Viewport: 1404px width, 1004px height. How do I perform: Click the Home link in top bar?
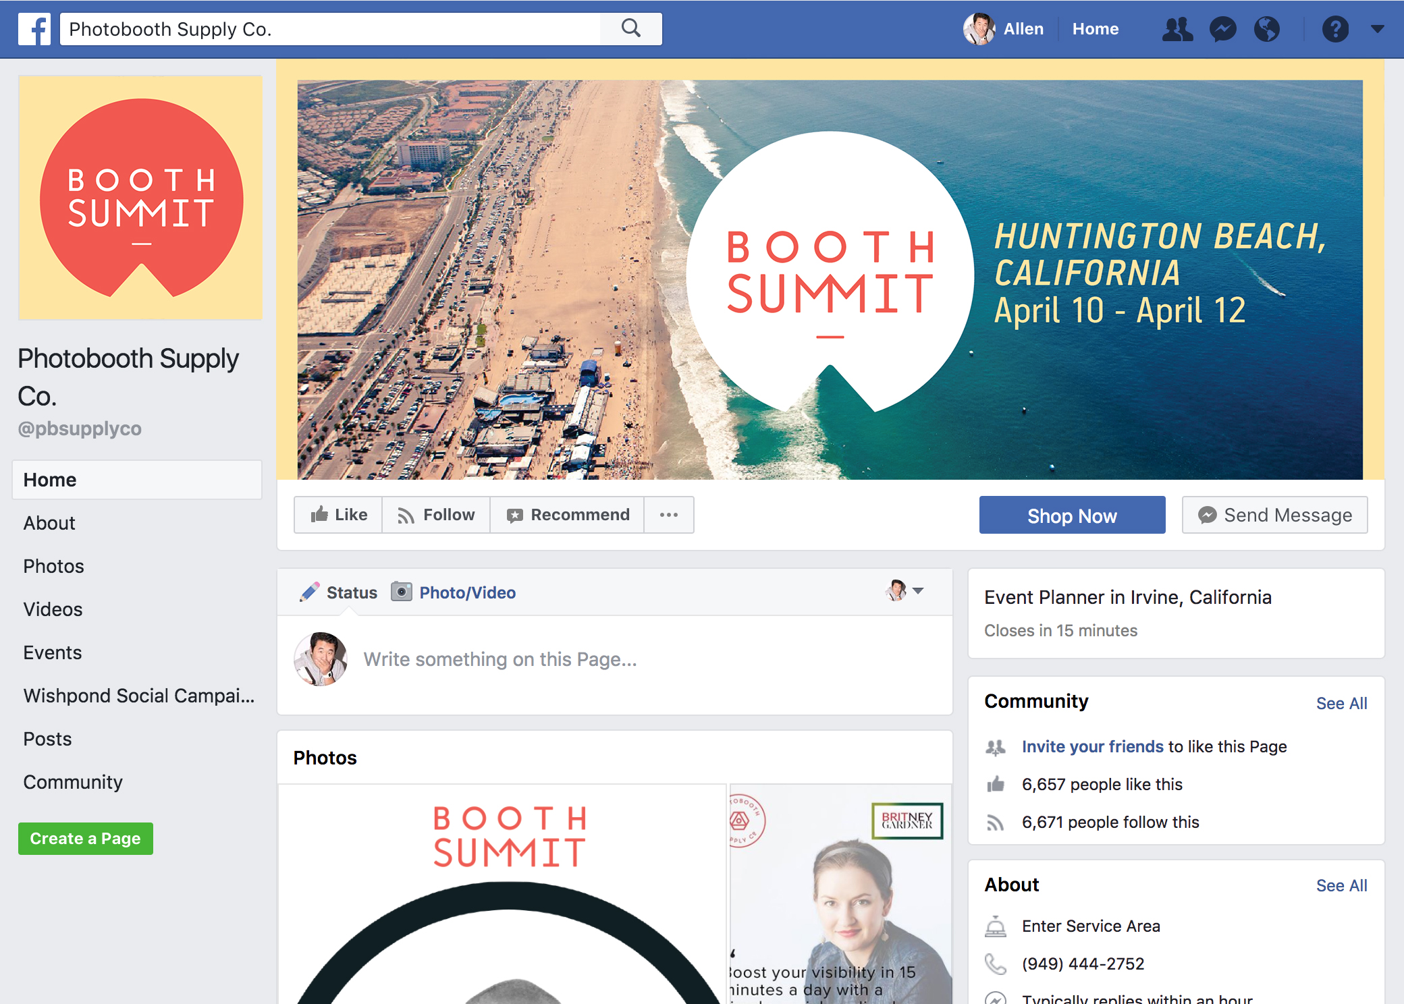[x=1096, y=29]
